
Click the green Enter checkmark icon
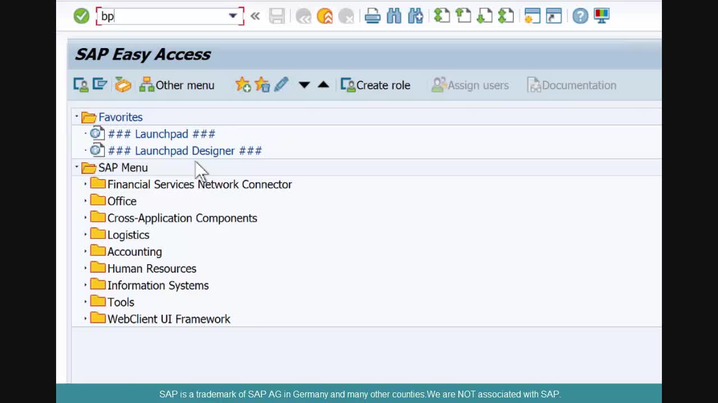(81, 16)
